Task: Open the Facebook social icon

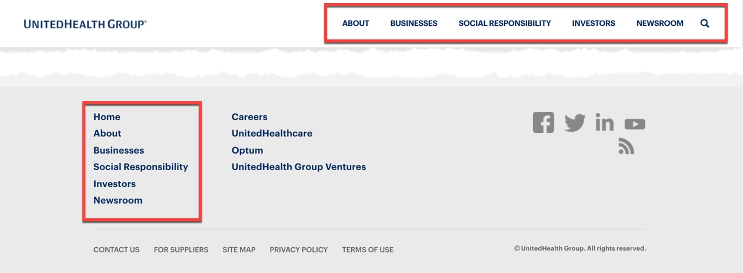Action: pos(543,122)
